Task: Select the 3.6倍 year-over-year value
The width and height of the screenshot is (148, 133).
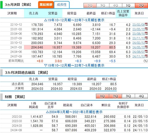Action: coord(58,61)
